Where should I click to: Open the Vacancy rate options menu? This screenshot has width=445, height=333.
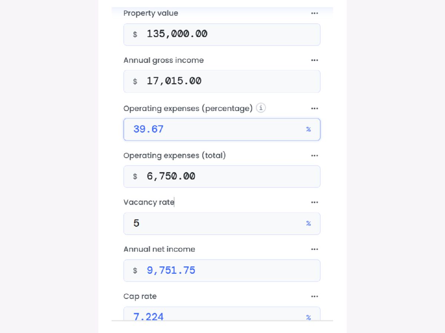tap(314, 202)
